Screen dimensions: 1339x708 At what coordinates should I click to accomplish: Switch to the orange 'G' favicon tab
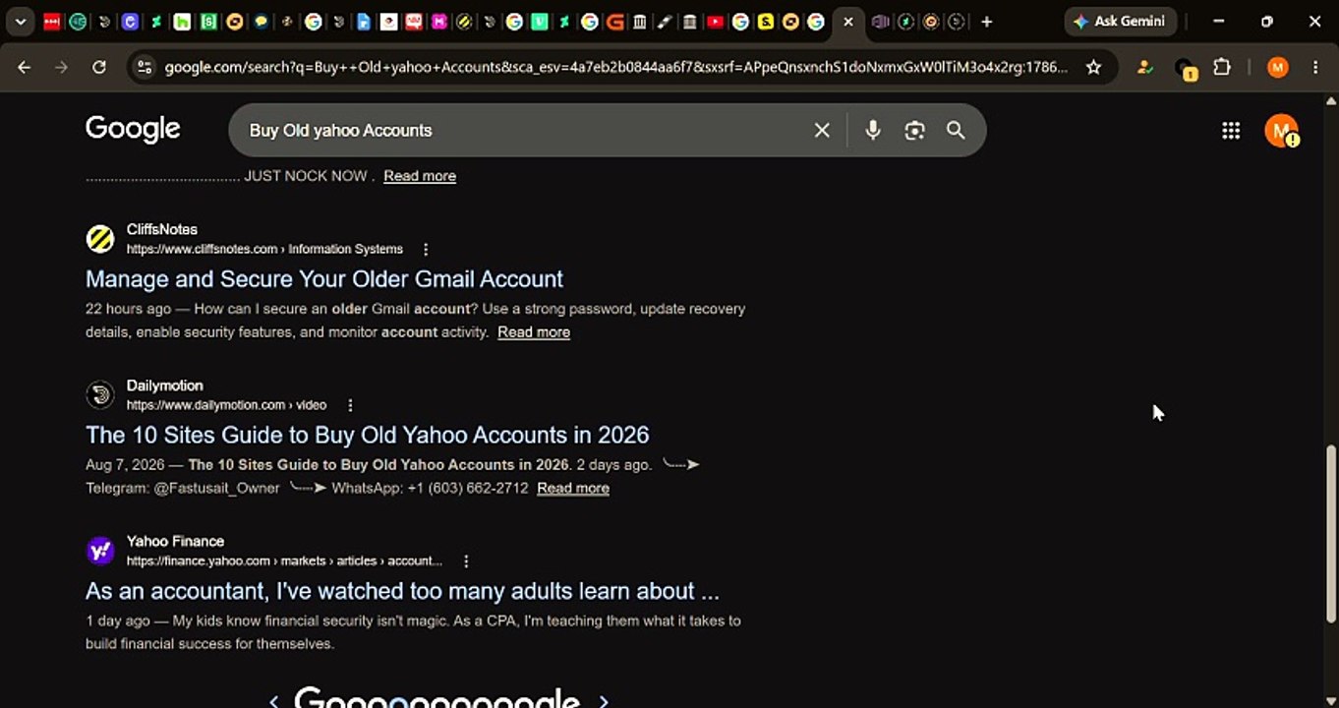[x=615, y=22]
